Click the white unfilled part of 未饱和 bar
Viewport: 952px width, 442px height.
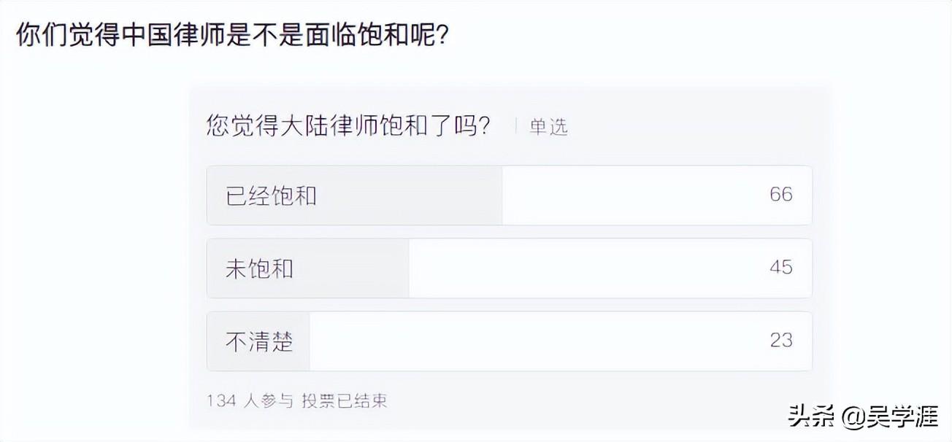pos(584,268)
